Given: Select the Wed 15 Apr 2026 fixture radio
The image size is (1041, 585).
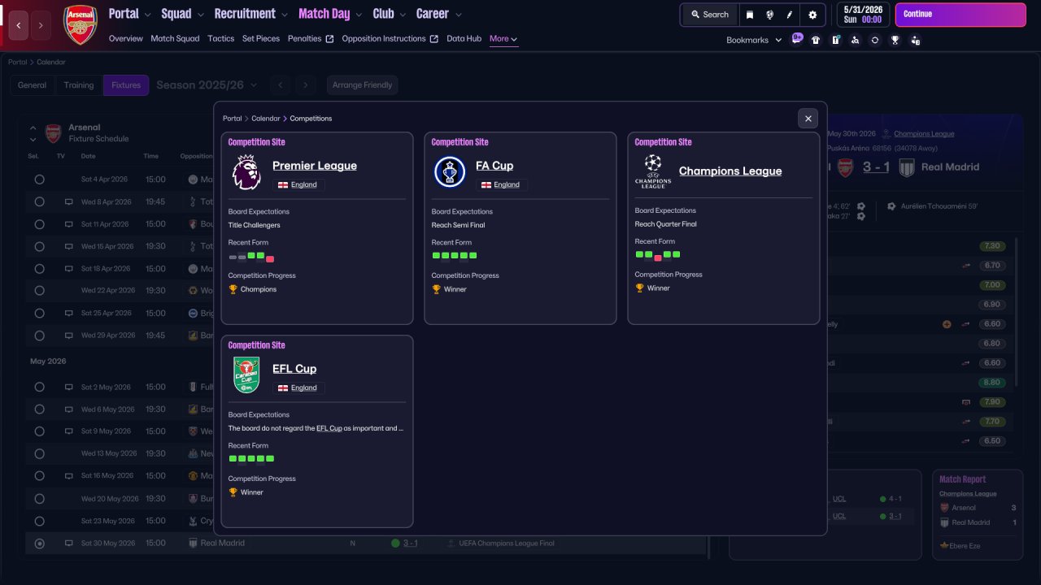Looking at the screenshot, I should click(x=39, y=246).
